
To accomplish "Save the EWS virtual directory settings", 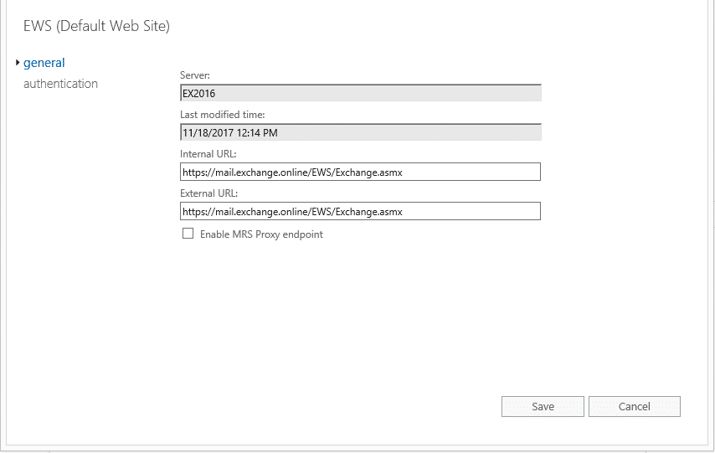I will pyautogui.click(x=543, y=406).
